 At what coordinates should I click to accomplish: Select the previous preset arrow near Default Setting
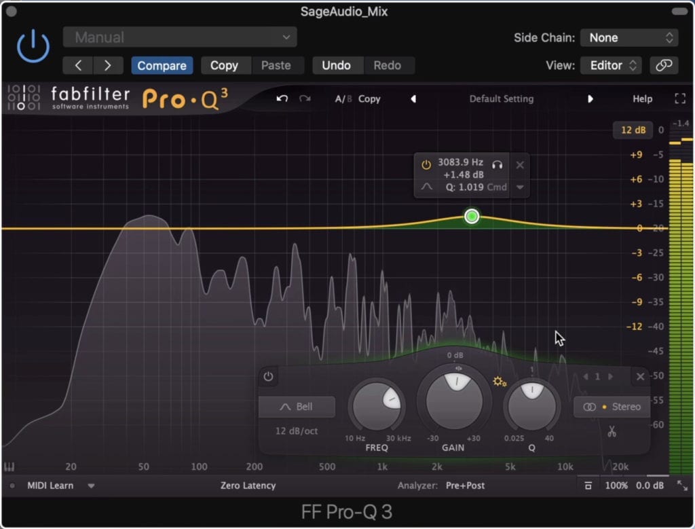pos(413,99)
